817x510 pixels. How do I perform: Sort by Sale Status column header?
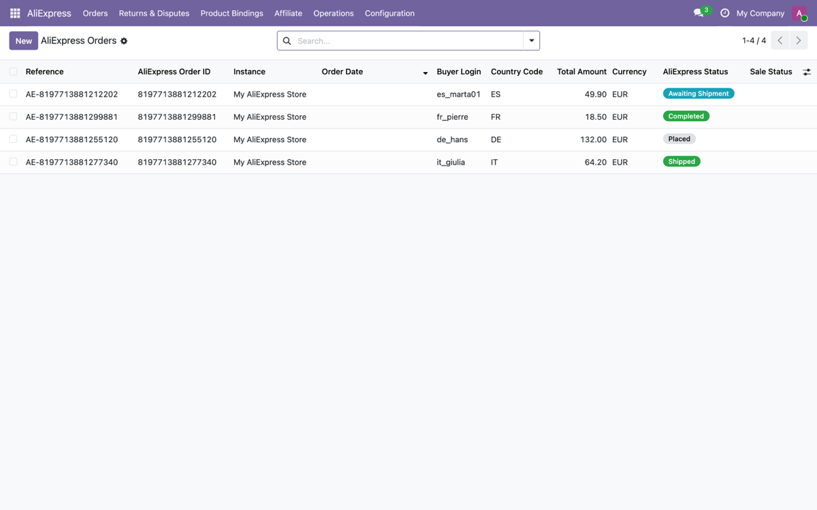pos(771,71)
